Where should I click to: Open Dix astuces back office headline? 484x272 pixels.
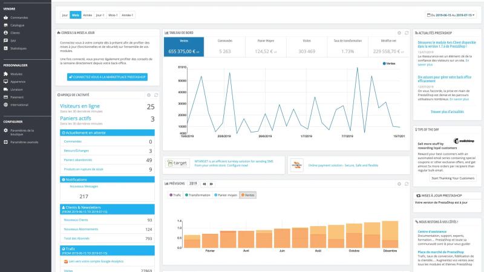445,79
